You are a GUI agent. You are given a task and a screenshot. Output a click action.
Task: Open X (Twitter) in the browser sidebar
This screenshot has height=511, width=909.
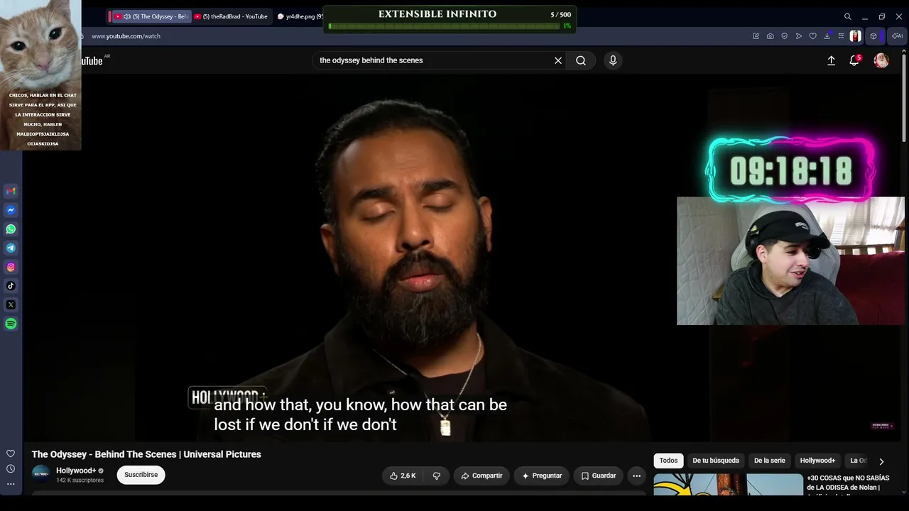point(11,304)
